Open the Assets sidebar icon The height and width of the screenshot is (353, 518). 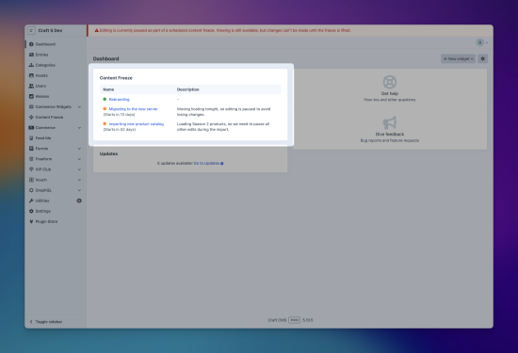point(31,75)
